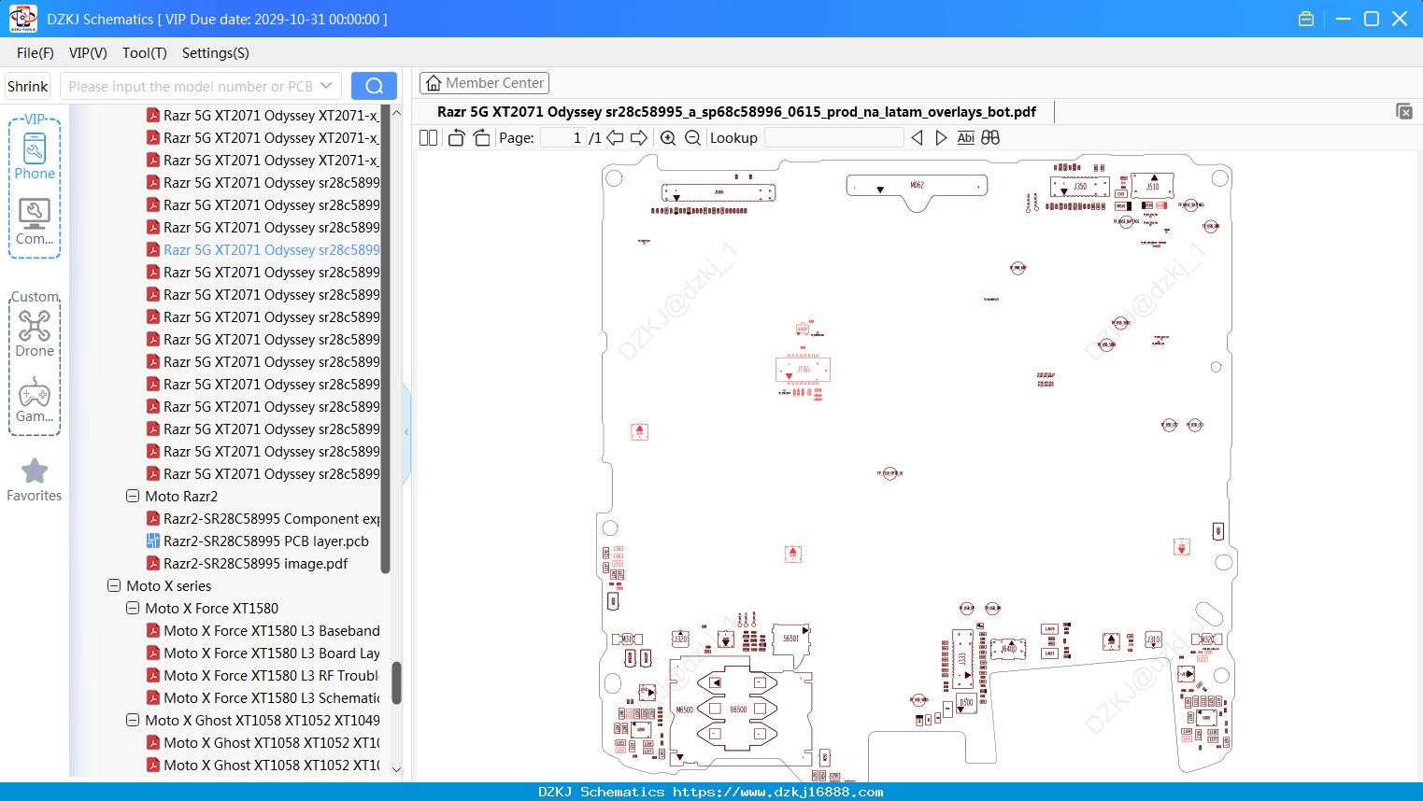Viewport: 1423px width, 801px height.
Task: Open Member Center
Action: [484, 83]
